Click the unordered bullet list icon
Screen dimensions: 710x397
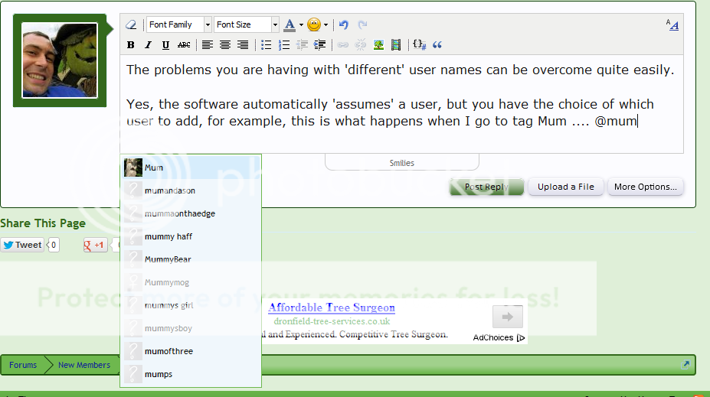point(267,45)
